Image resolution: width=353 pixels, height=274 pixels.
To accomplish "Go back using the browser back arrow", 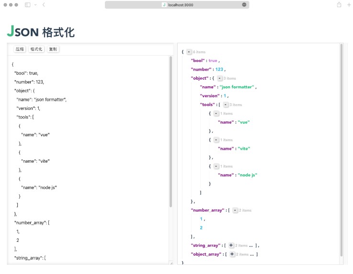I will pos(44,5).
